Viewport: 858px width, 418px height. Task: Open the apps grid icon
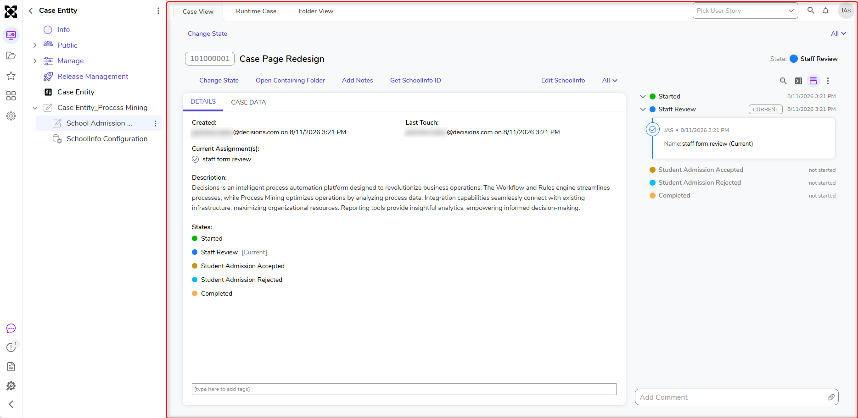(x=11, y=96)
